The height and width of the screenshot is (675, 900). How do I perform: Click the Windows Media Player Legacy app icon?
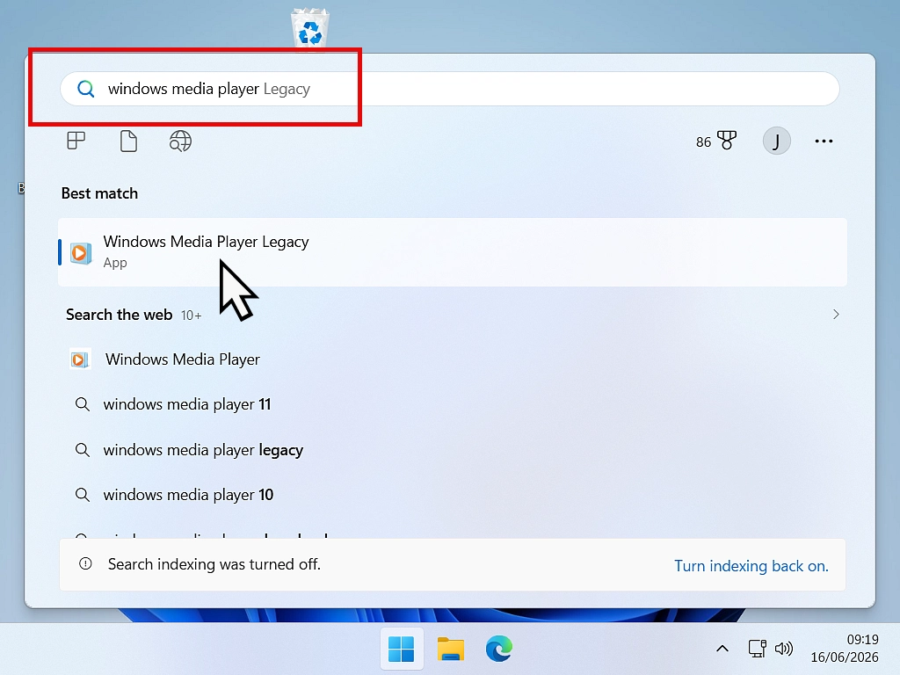tap(80, 252)
